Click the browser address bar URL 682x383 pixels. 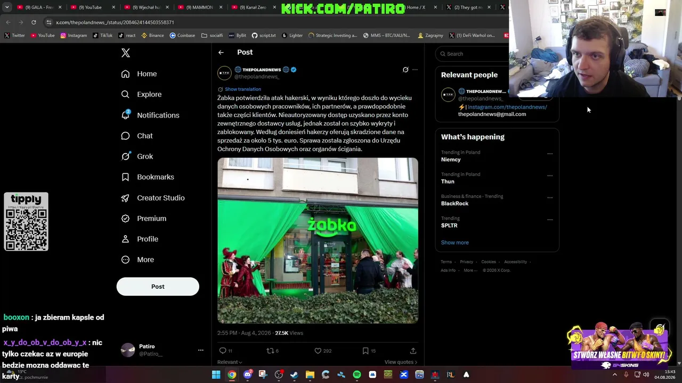[x=115, y=22]
